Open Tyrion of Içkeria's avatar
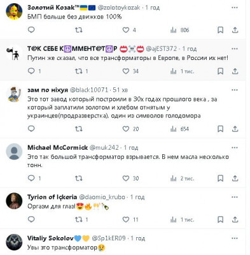The image size is (250, 255). [14, 201]
